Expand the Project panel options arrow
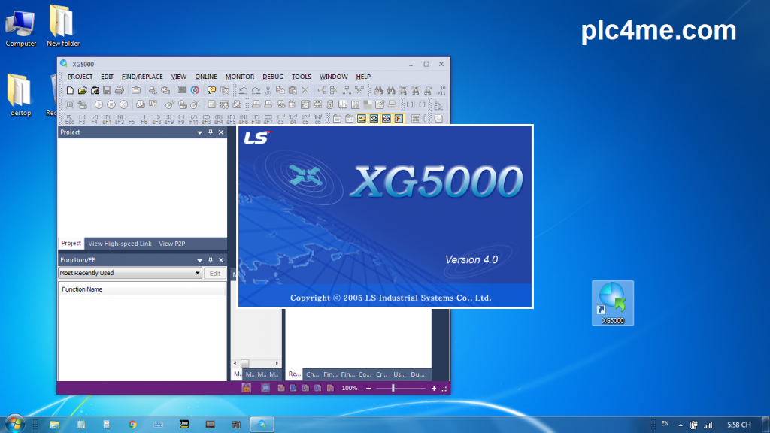The width and height of the screenshot is (770, 433). pyautogui.click(x=199, y=132)
